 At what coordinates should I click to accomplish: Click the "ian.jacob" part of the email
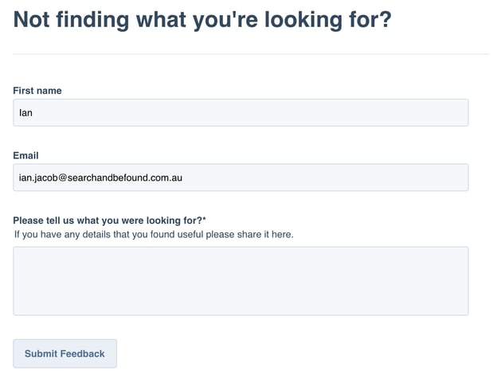[x=37, y=177]
